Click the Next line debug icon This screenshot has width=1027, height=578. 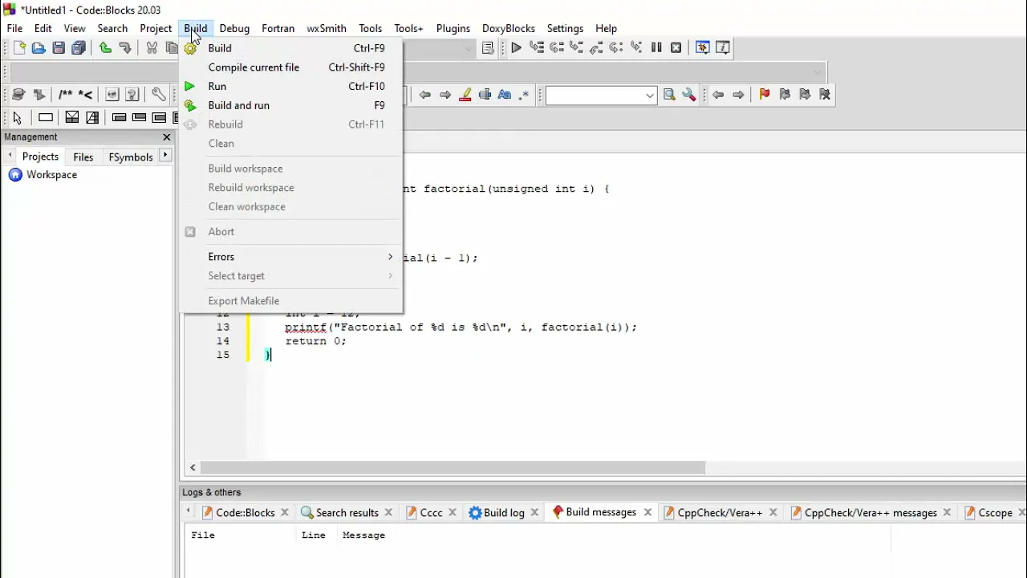tap(556, 48)
